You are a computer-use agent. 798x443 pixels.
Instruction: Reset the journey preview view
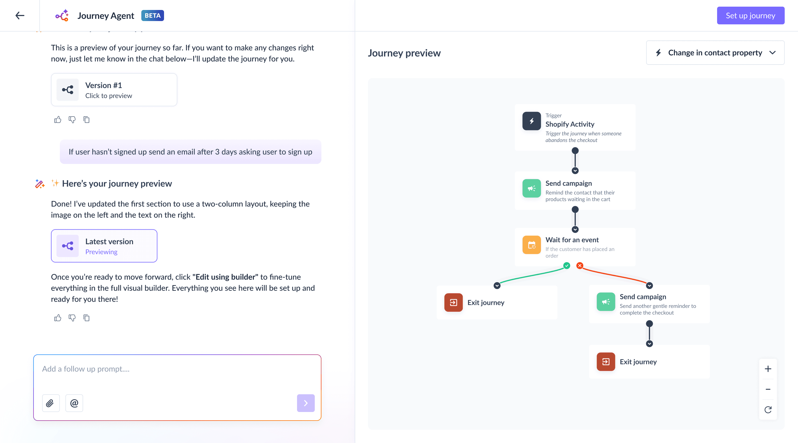tap(768, 409)
